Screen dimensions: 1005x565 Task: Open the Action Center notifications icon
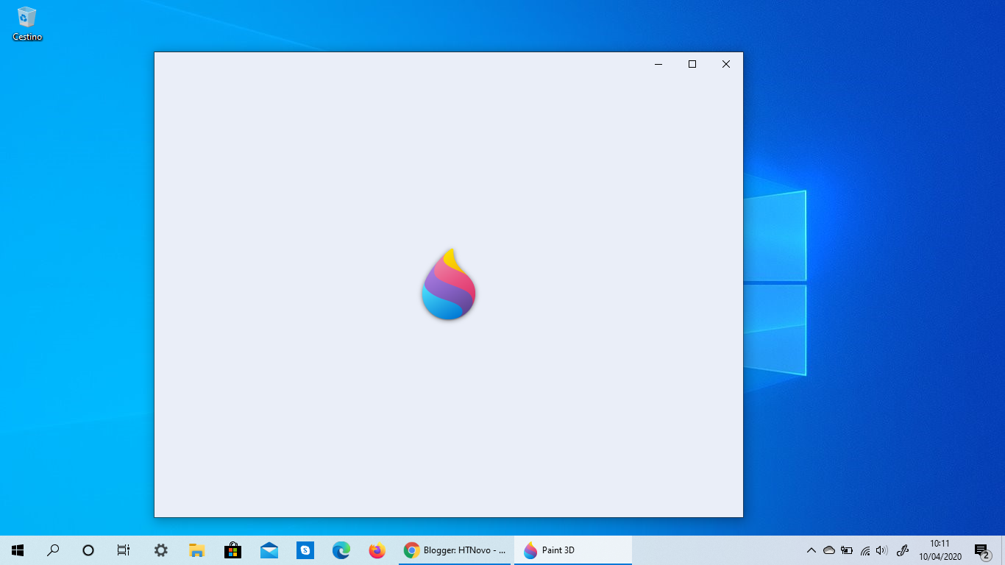[x=981, y=550]
